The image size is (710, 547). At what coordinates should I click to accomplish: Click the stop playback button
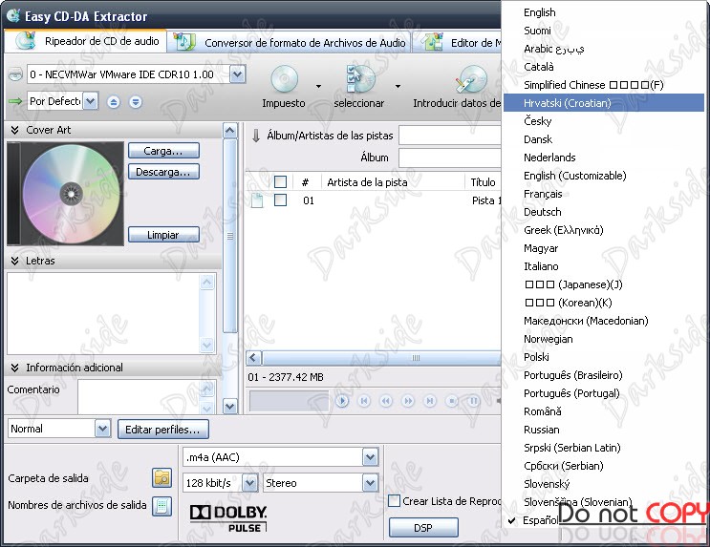[x=451, y=401]
